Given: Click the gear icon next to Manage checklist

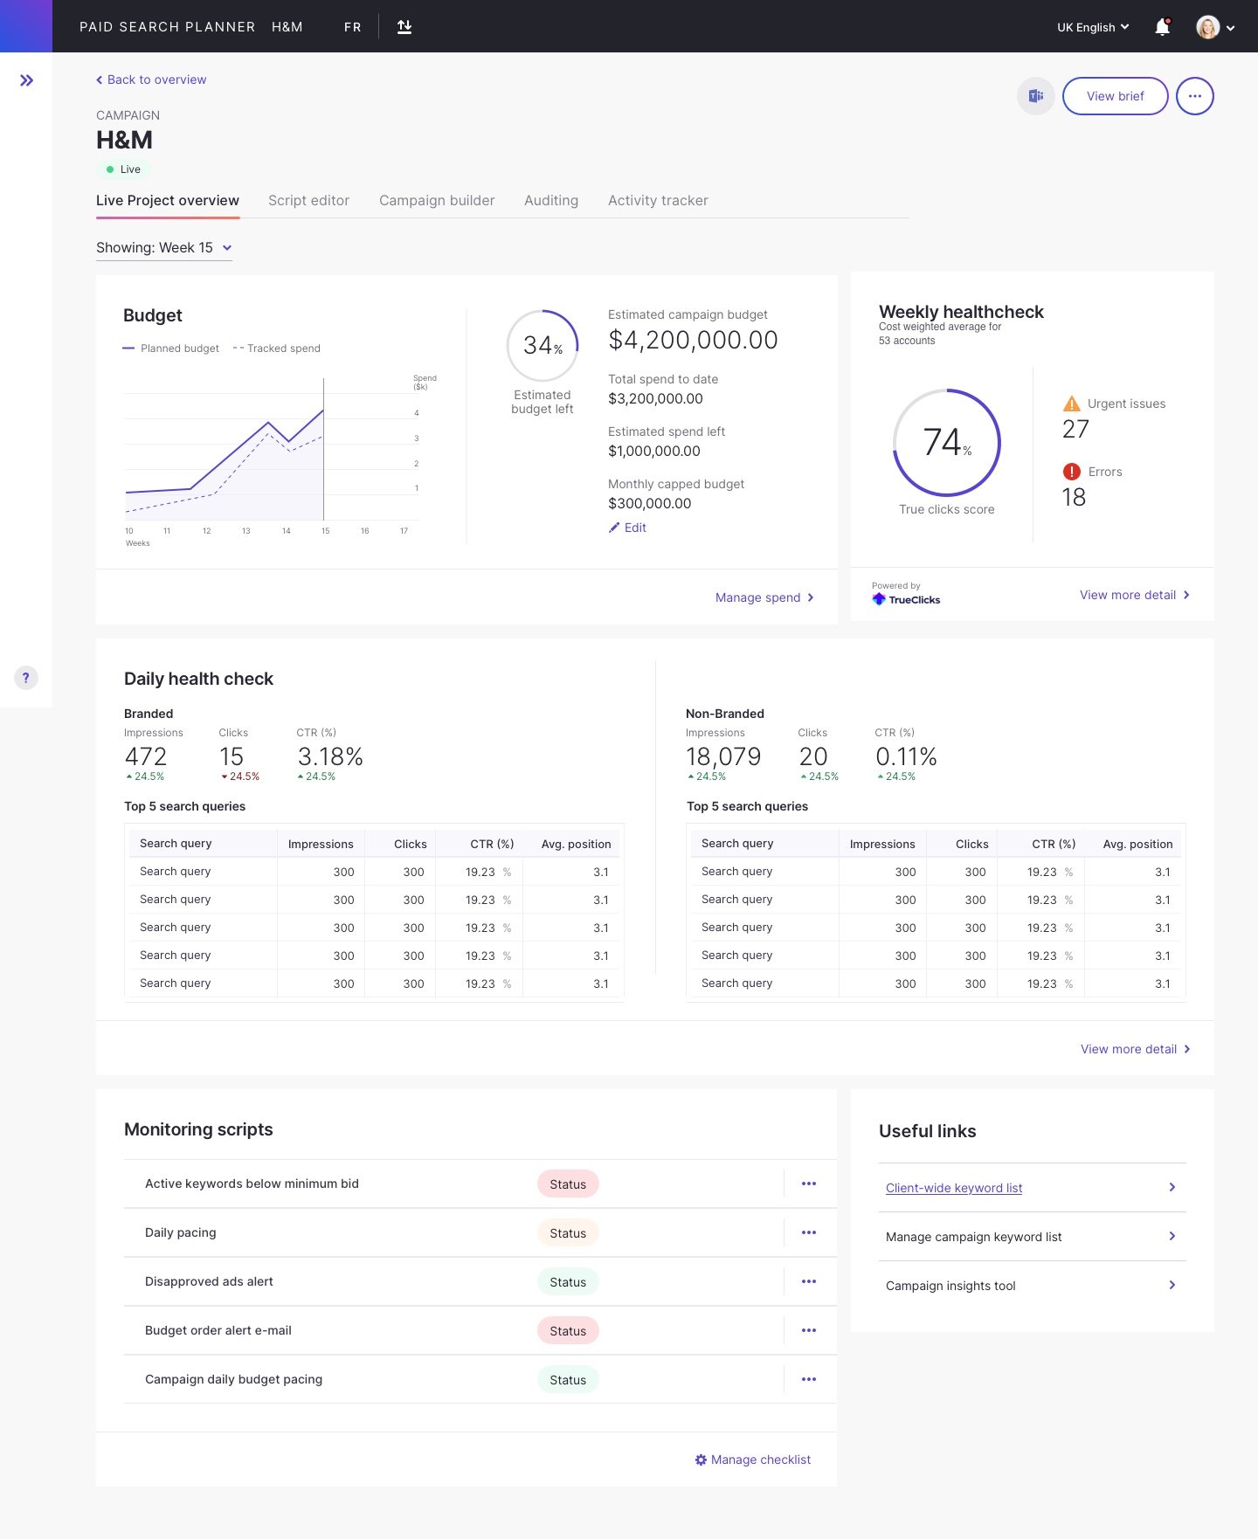Looking at the screenshot, I should (701, 1460).
